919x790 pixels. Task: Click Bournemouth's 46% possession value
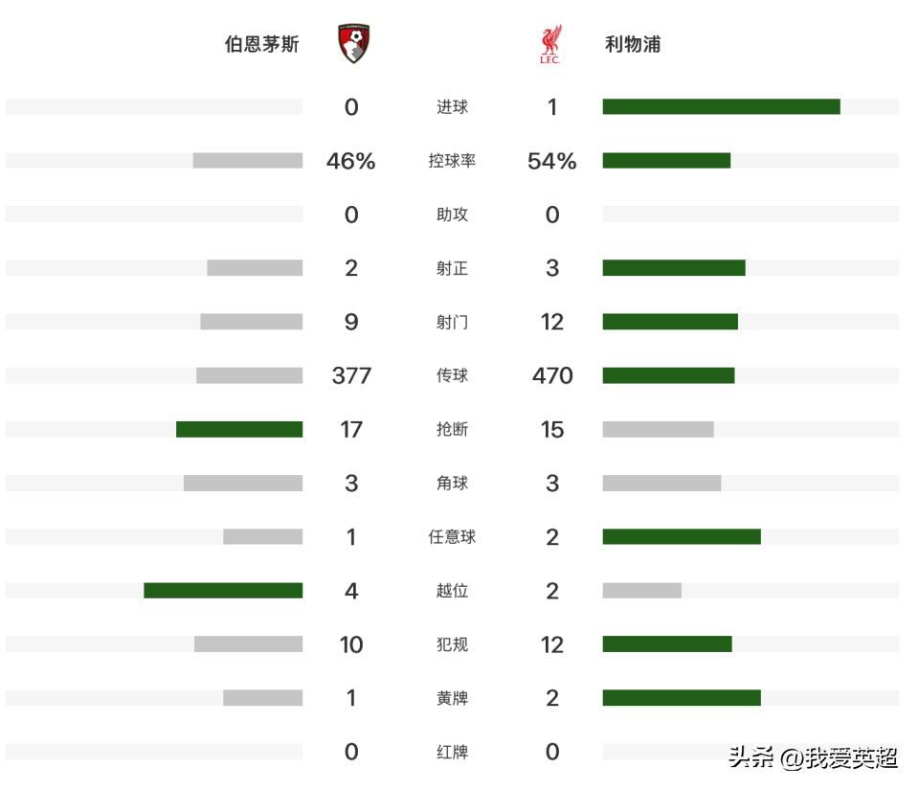(351, 161)
